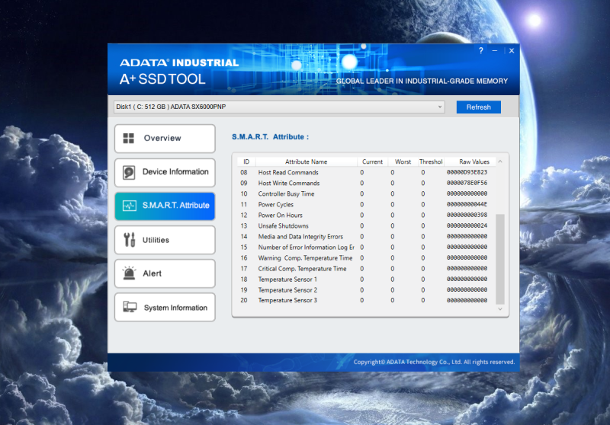The width and height of the screenshot is (610, 425).
Task: Open the Overview section
Action: (x=165, y=139)
